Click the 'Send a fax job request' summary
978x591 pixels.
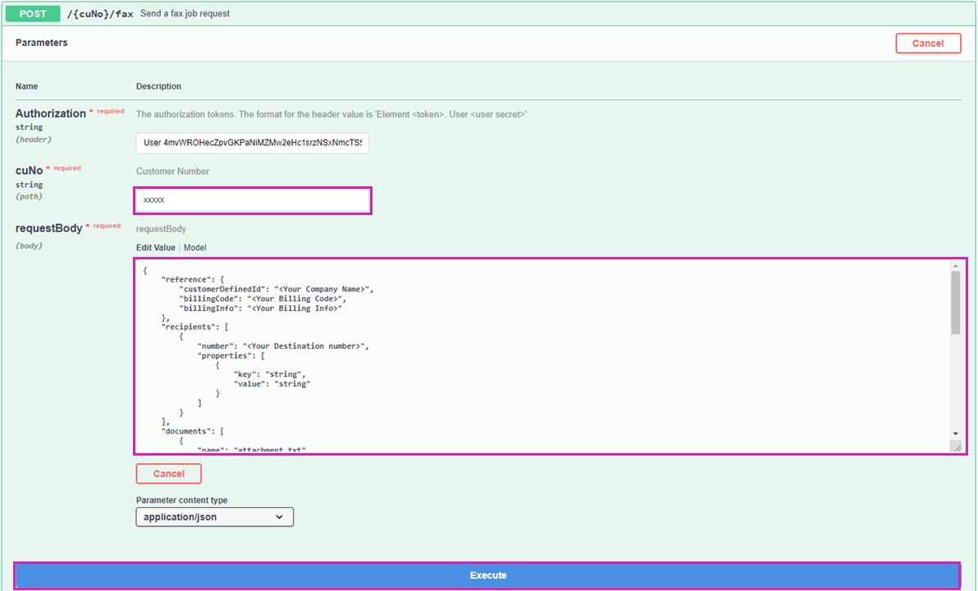(x=185, y=14)
